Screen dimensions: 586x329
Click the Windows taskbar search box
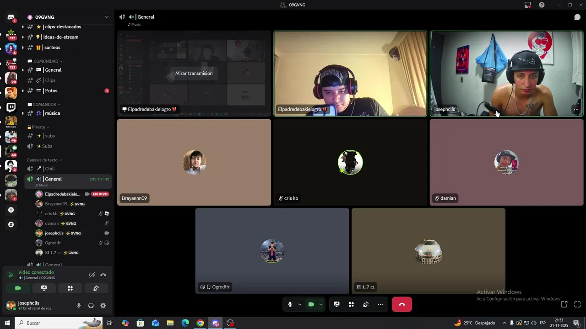point(59,323)
